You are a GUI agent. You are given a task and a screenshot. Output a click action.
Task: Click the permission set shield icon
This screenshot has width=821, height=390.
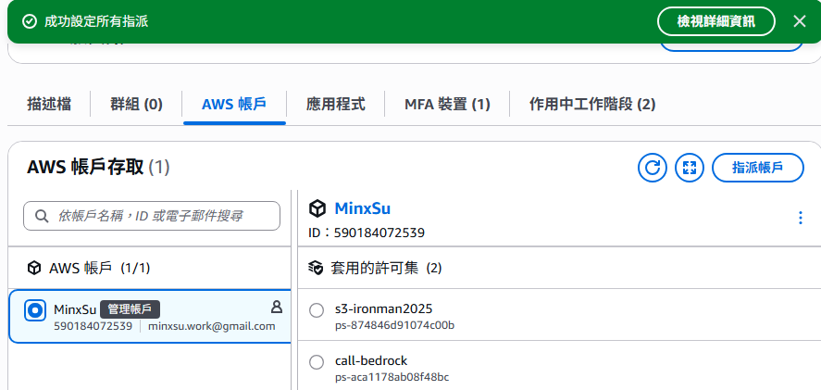316,269
